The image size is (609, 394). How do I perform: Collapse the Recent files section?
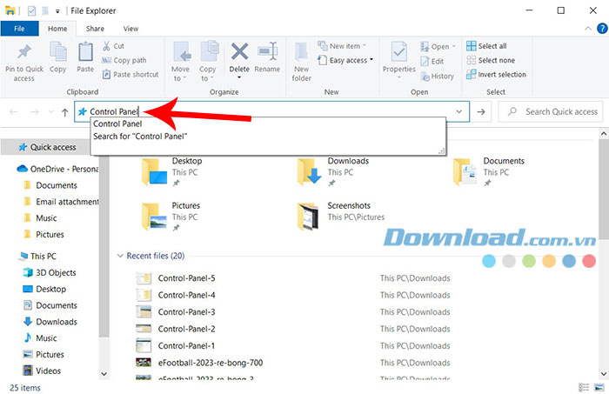[120, 257]
